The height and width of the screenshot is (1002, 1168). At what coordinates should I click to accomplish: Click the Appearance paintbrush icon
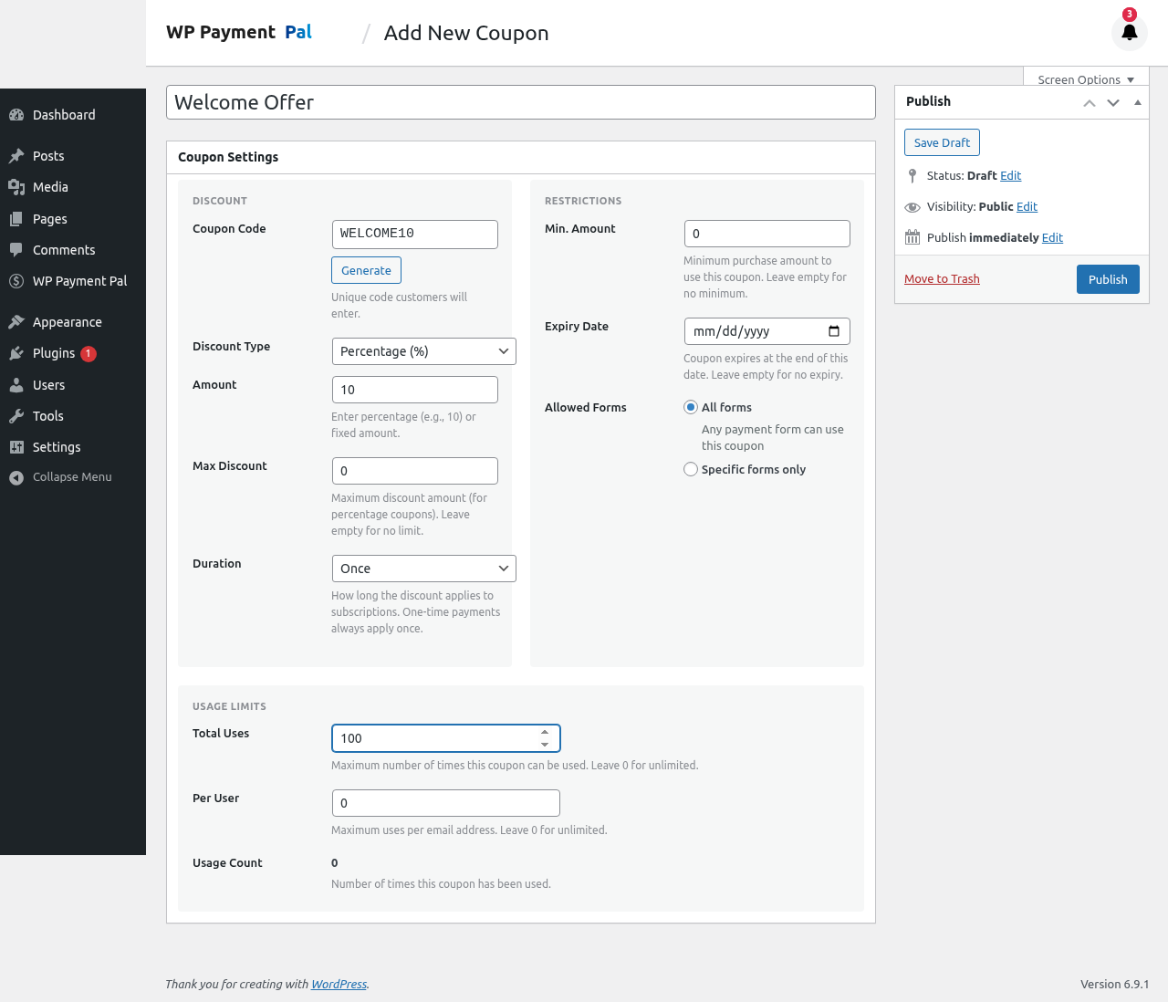coord(15,322)
